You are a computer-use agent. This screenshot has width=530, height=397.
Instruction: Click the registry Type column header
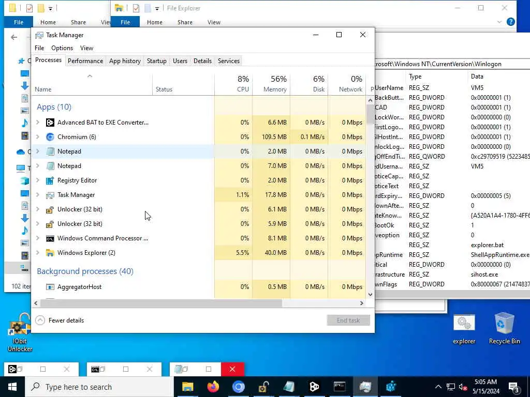tap(436, 77)
